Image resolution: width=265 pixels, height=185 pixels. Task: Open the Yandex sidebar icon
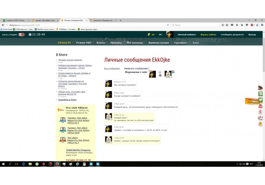click(x=261, y=112)
